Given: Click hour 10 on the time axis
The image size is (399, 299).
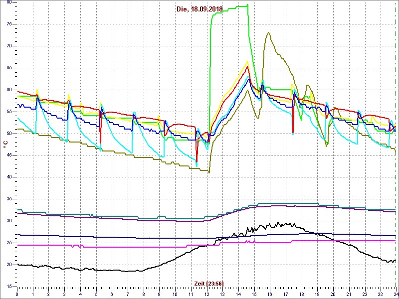Looking at the screenshot, I should (x=175, y=295).
